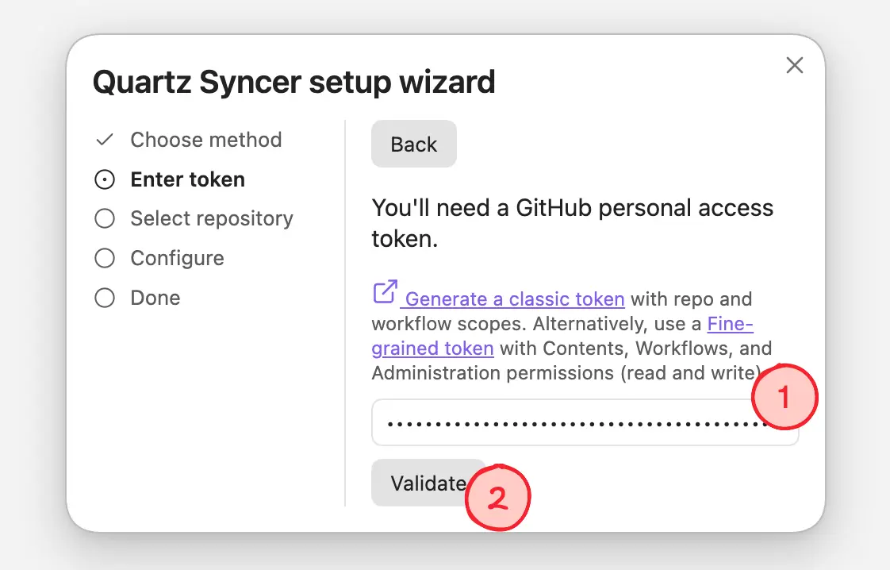Select the Enter token step label
The width and height of the screenshot is (890, 570).
pos(188,179)
